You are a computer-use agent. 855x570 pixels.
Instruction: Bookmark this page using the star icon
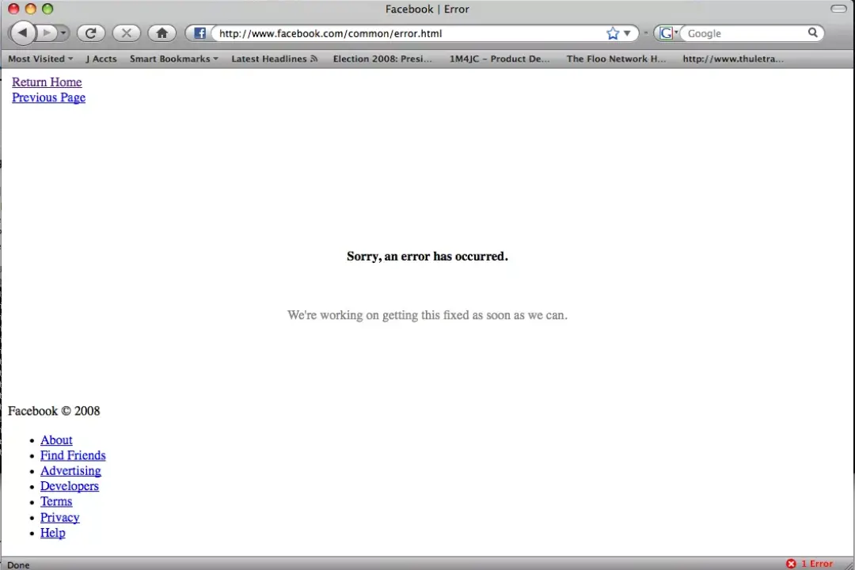click(612, 32)
